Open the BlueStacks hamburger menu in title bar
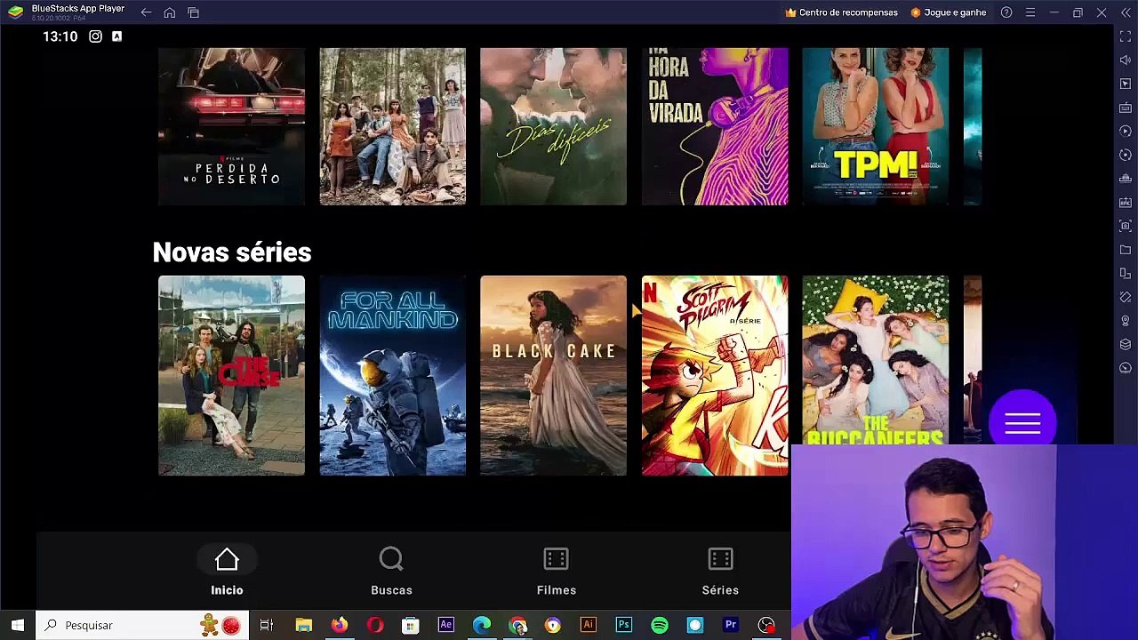 tap(1030, 12)
